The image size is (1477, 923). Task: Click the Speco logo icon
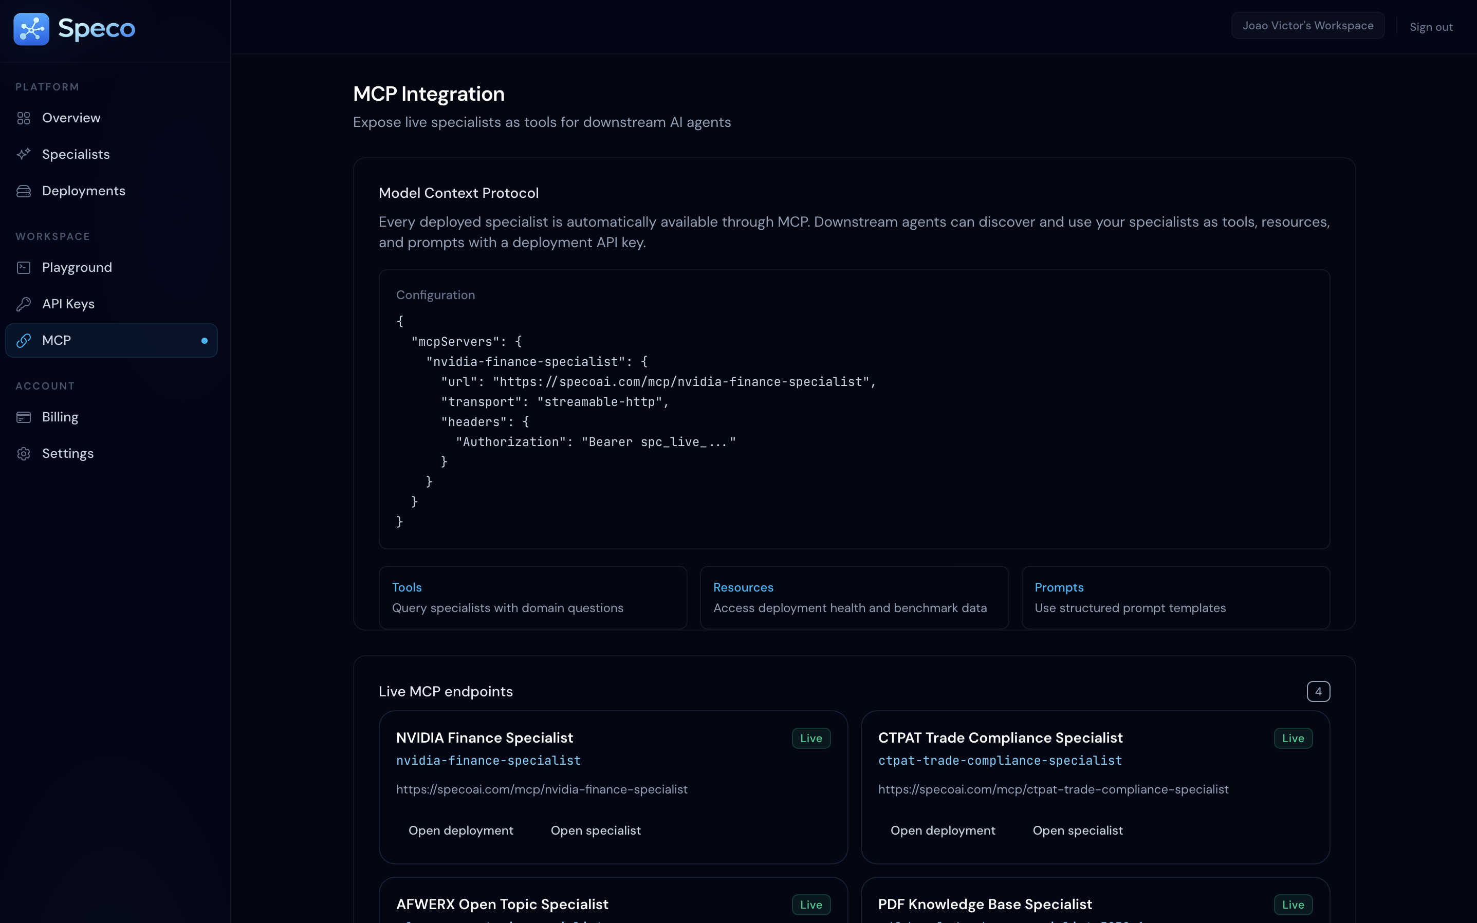31,28
